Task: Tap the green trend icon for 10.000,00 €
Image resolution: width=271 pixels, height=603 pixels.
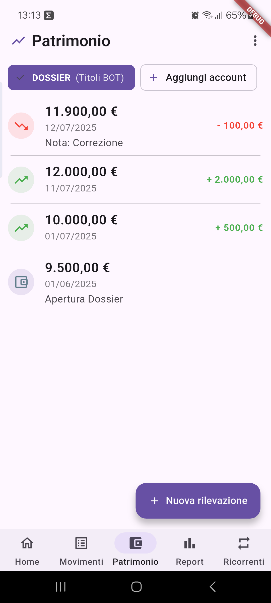Action: coord(21,228)
